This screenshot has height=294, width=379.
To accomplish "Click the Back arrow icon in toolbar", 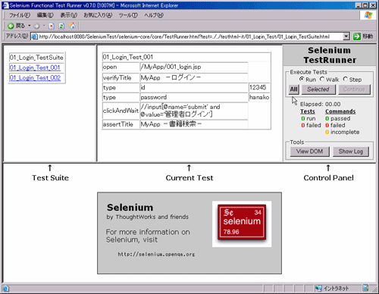I will coord(11,26).
